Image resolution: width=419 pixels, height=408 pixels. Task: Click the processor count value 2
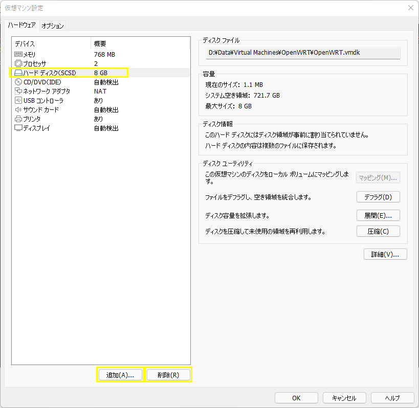pos(96,63)
